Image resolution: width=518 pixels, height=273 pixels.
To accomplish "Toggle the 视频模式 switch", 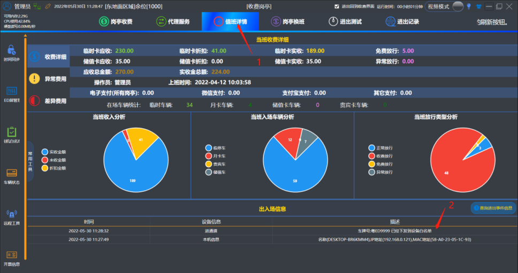I will (458, 6).
